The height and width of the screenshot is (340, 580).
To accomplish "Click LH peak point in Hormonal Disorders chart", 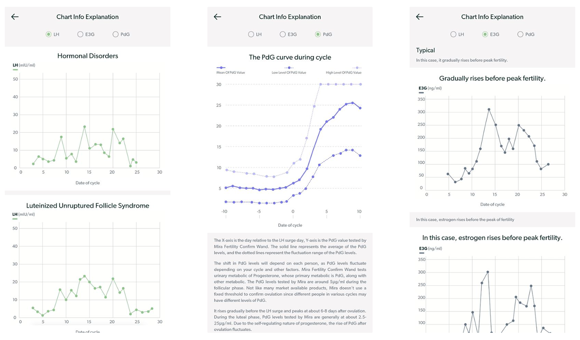I will click(x=84, y=127).
